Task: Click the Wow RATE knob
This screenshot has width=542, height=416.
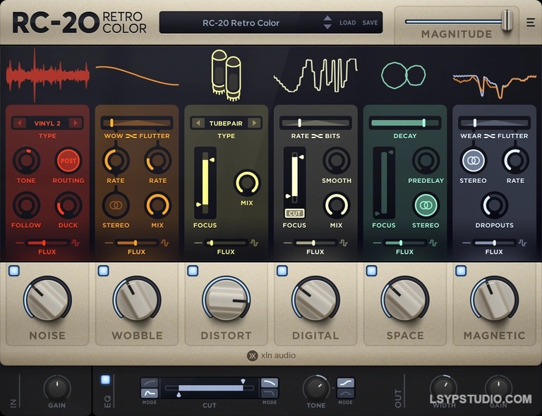Action: click(x=116, y=161)
